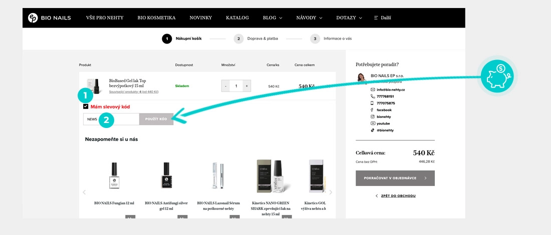Viewport: 551px width, 235px height.
Task: Click POKRAČOVAT V OBJEDNÁVCE button
Action: pyautogui.click(x=395, y=178)
